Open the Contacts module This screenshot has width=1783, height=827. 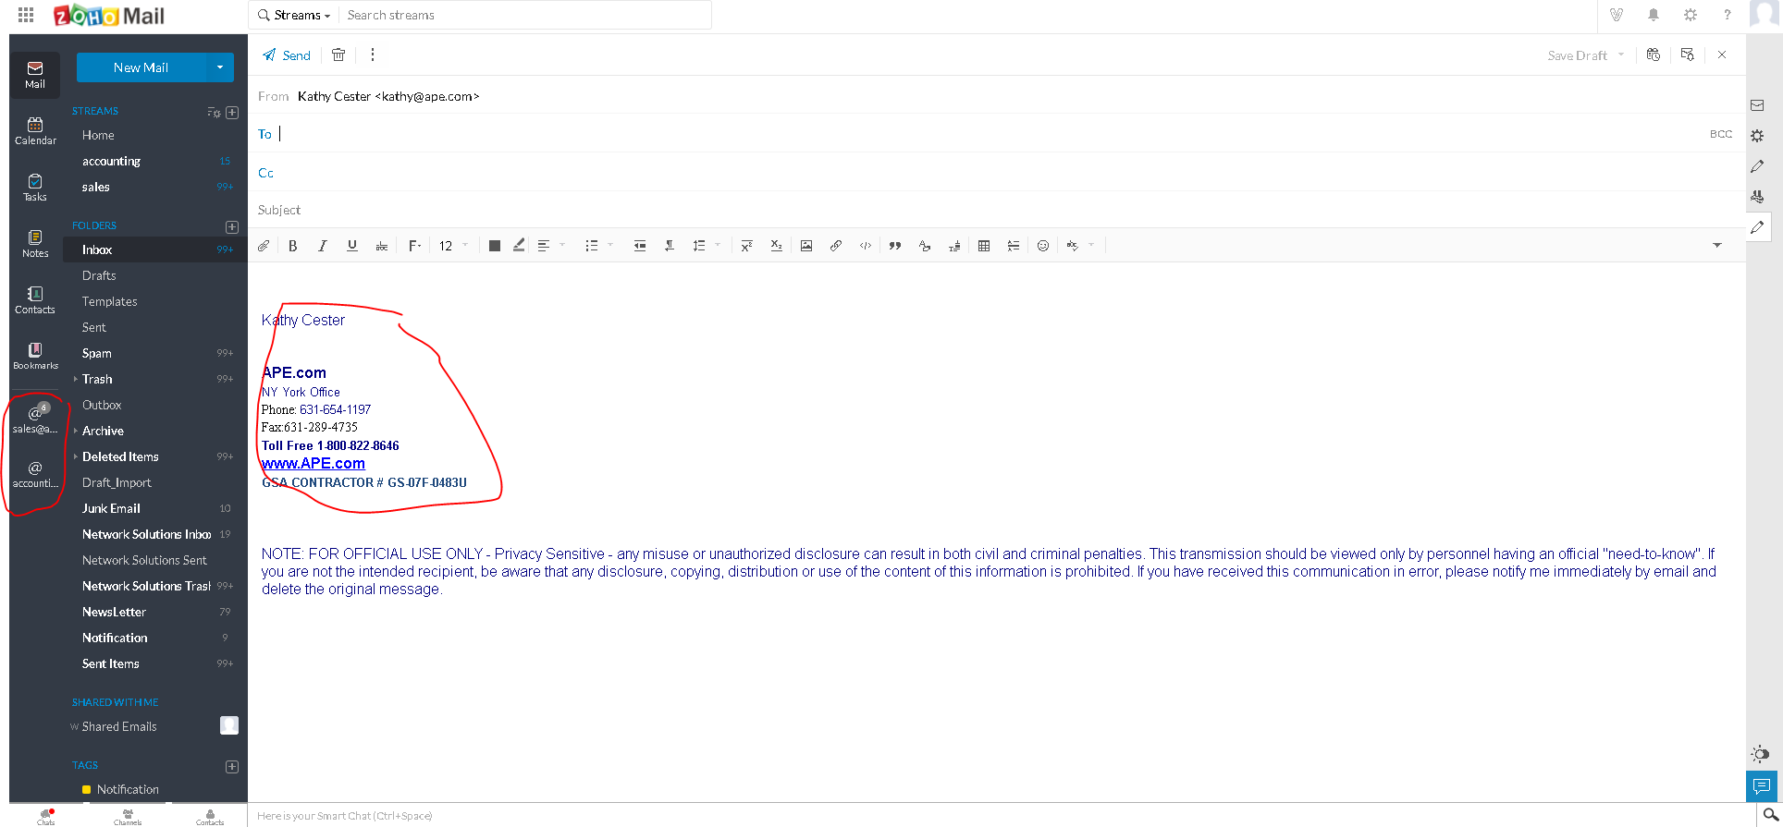(x=35, y=300)
